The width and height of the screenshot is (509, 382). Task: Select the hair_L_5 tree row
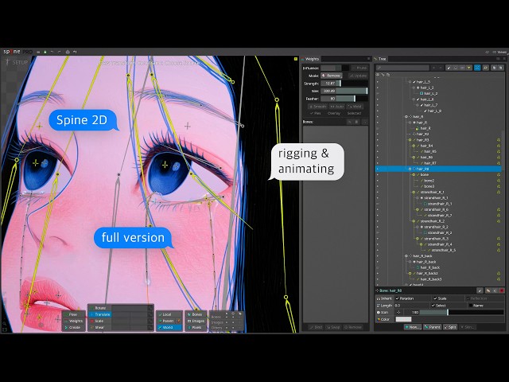[x=438, y=82]
